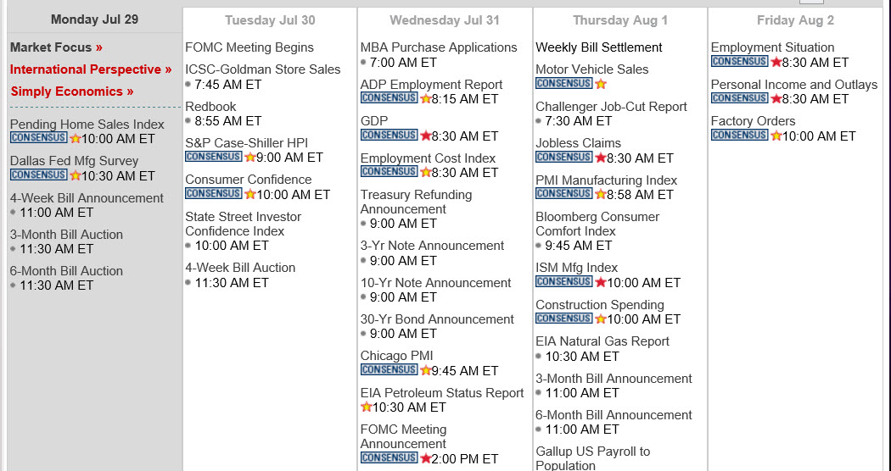Click the gold star for Motor Vehicle Sales
The width and height of the screenshot is (891, 471).
601,84
